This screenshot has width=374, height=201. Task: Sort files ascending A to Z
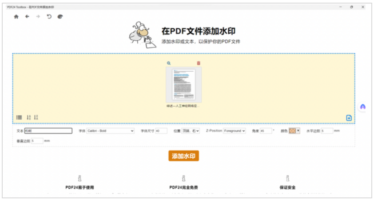(x=28, y=117)
